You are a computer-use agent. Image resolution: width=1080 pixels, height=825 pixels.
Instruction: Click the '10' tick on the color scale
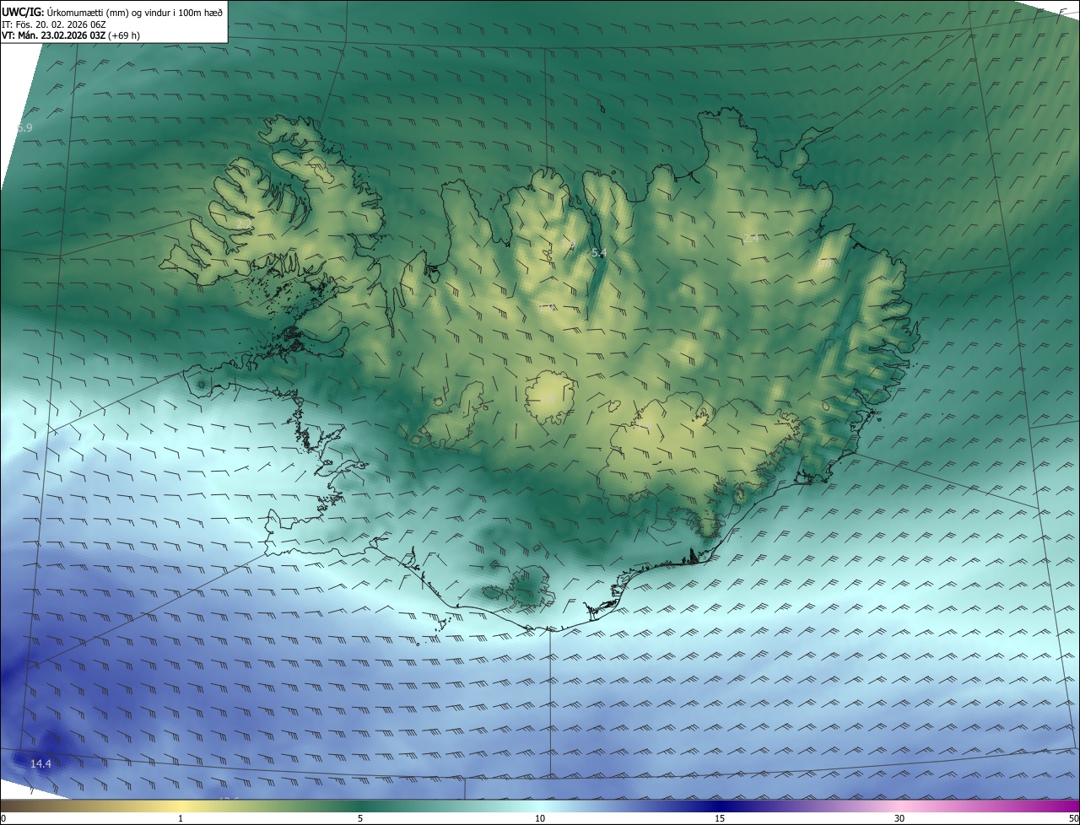coord(540,818)
